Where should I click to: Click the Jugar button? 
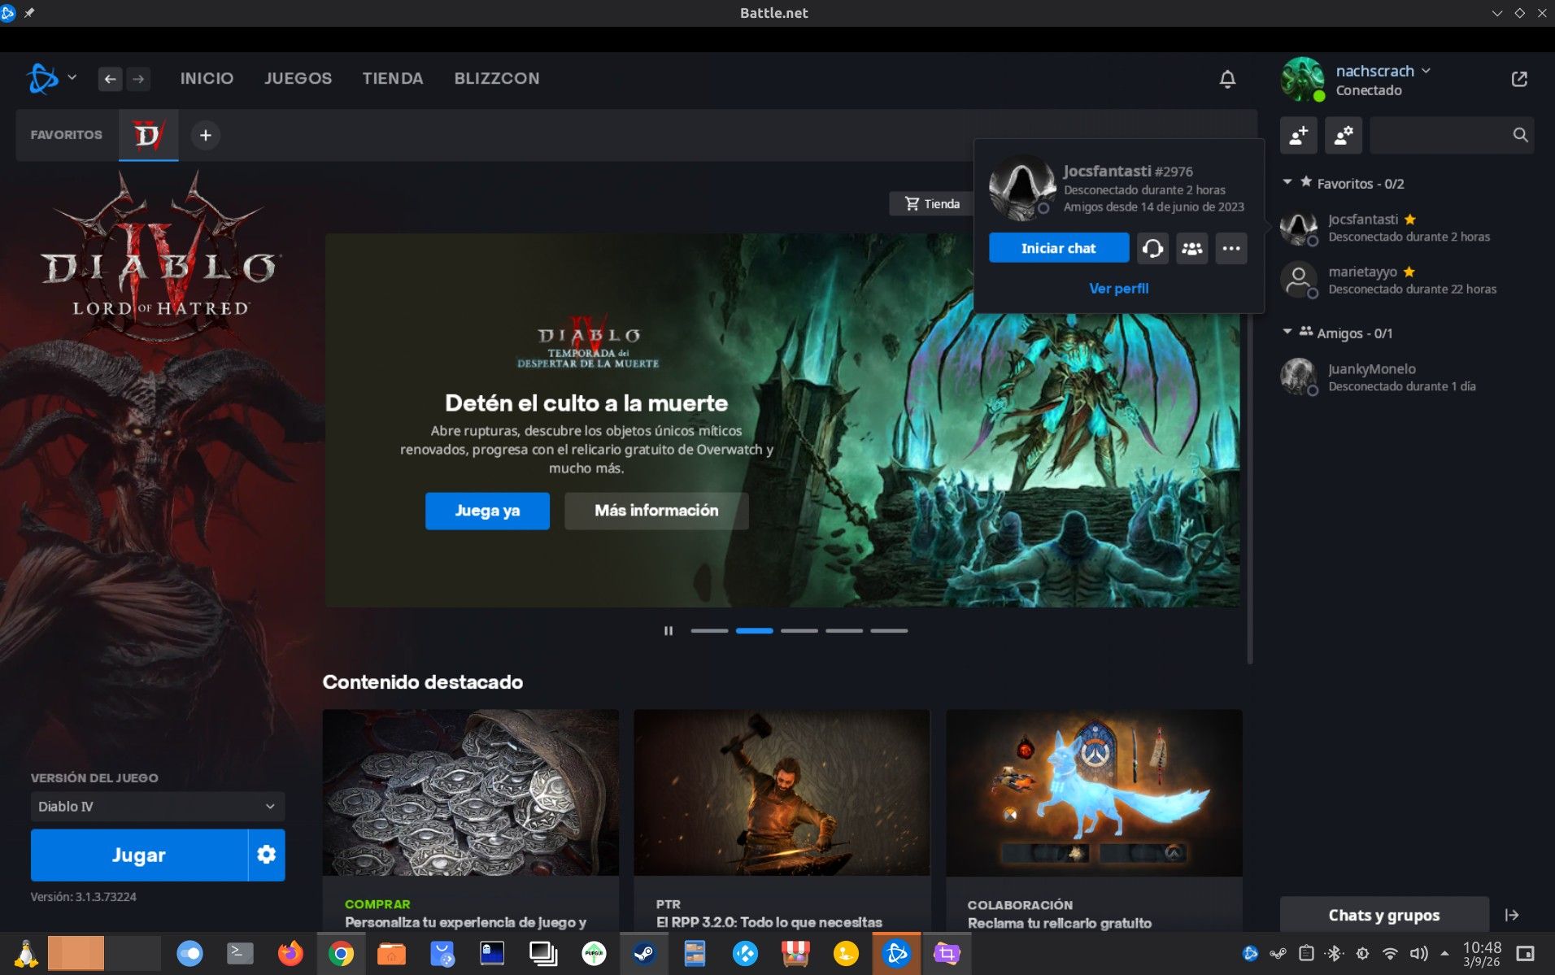139,855
